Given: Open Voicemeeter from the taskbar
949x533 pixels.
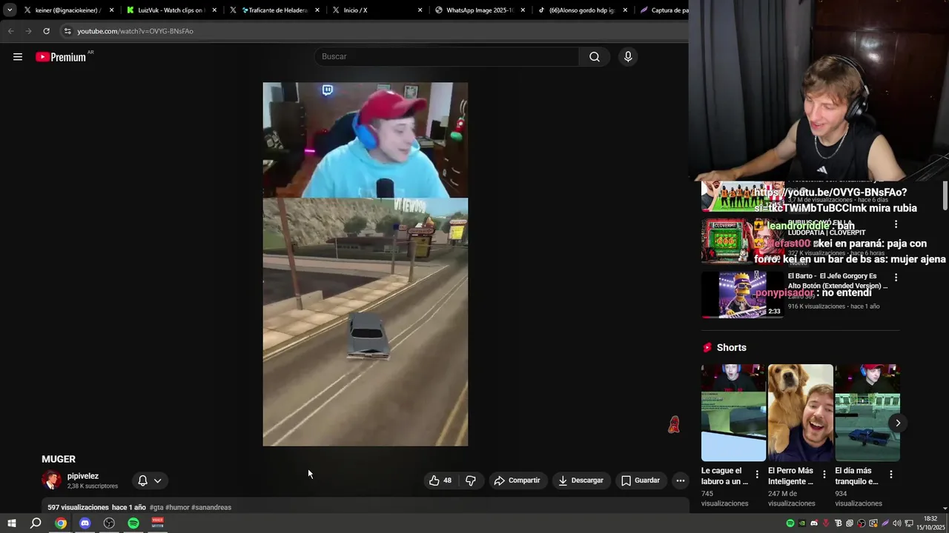Looking at the screenshot, I should [x=157, y=523].
